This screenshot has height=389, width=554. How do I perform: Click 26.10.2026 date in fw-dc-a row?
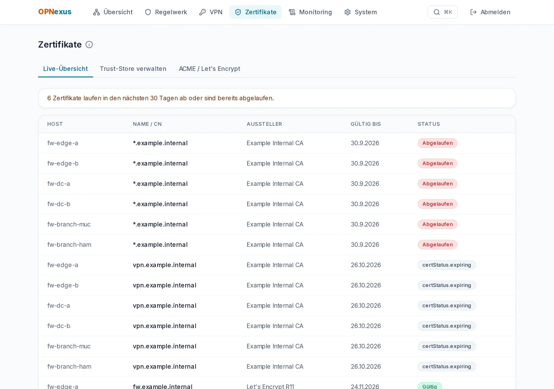pos(366,306)
